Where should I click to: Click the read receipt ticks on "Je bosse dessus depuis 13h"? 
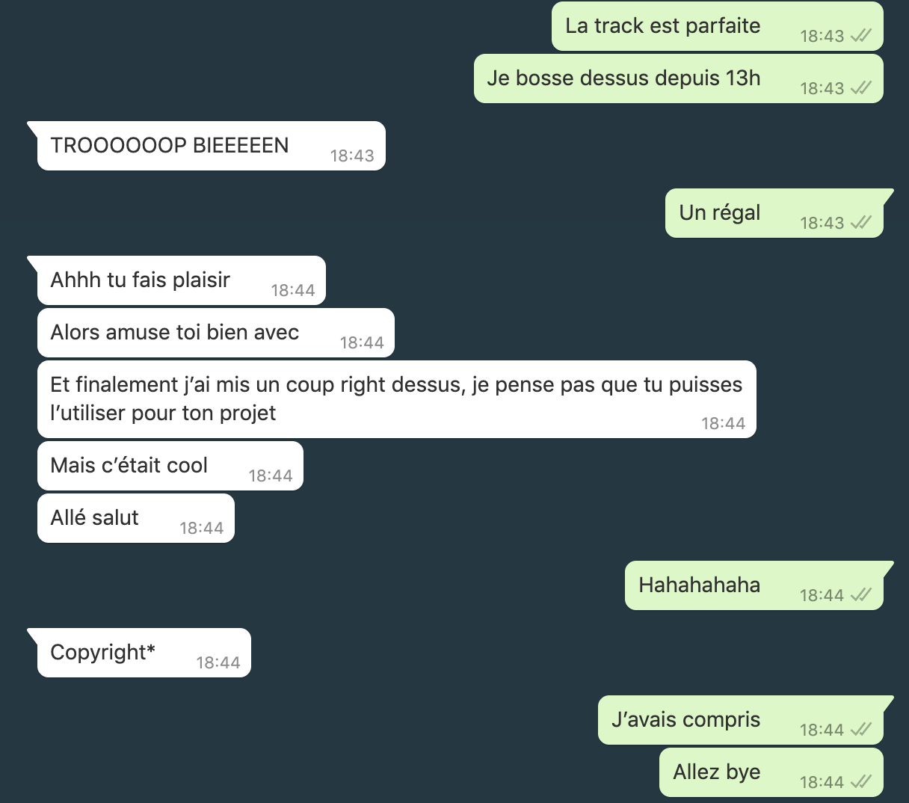(861, 88)
